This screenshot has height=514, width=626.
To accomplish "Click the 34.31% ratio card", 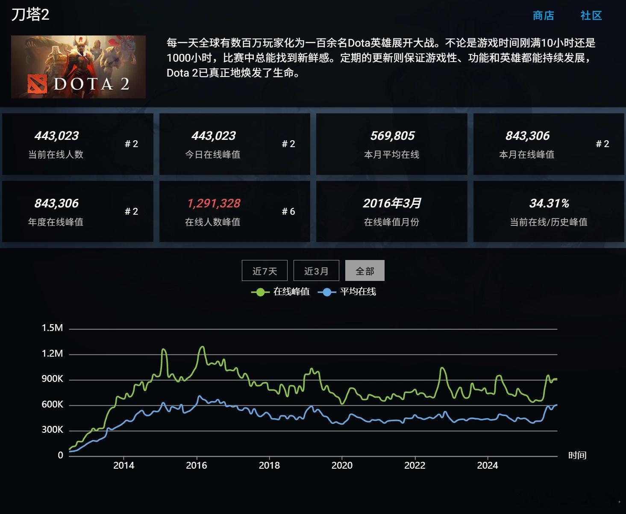I will coord(548,211).
